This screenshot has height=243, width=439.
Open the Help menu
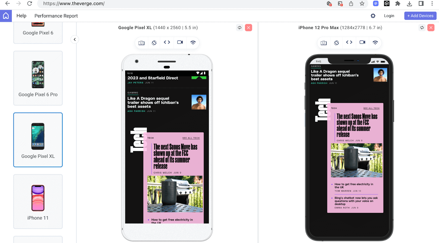tap(21, 16)
